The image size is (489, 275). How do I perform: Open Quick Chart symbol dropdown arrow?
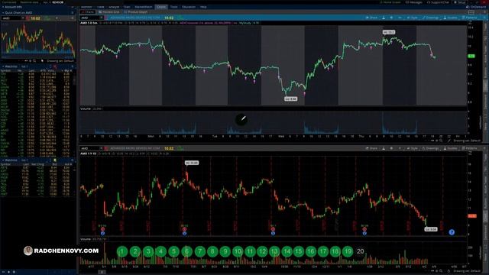point(23,18)
